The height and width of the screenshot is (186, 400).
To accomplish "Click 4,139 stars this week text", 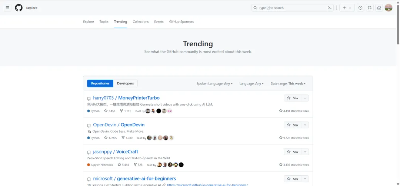I will point(294,165).
